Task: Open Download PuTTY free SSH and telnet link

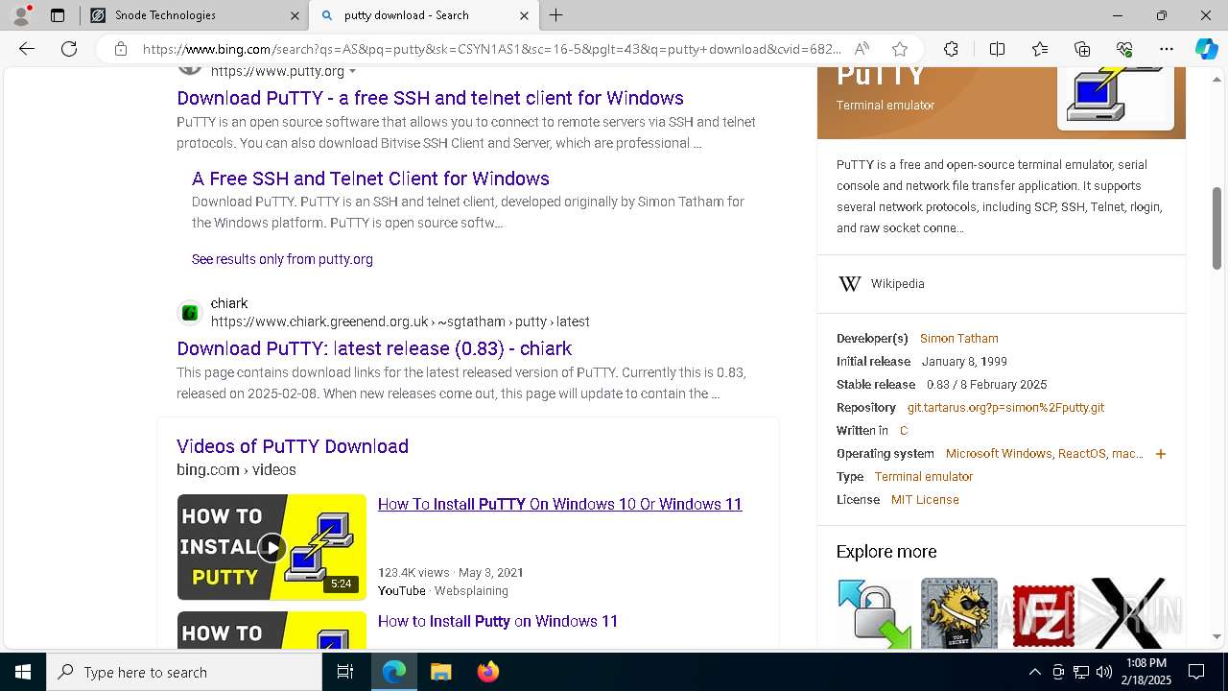Action: [x=430, y=98]
